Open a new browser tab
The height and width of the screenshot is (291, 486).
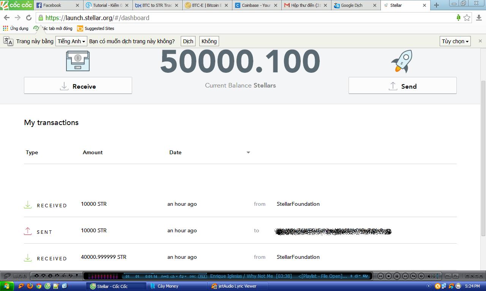coord(436,5)
